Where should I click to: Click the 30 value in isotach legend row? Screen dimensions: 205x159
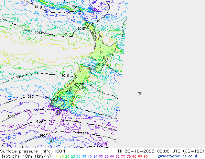pos(79,156)
